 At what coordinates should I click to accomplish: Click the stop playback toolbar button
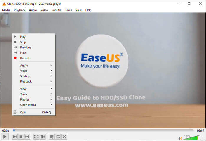click(x=21, y=137)
